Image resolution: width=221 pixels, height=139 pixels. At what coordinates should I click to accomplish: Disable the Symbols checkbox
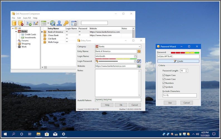click(164, 87)
